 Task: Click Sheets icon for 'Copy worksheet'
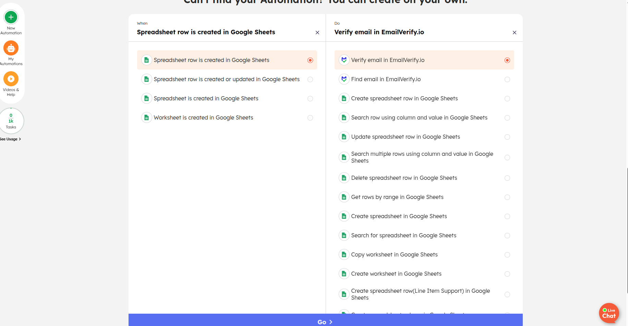[344, 255]
